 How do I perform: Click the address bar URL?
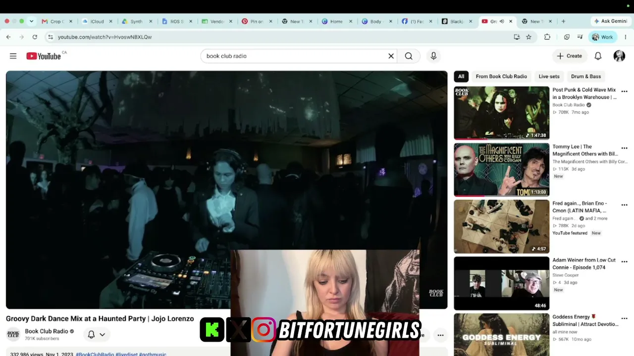click(x=105, y=37)
